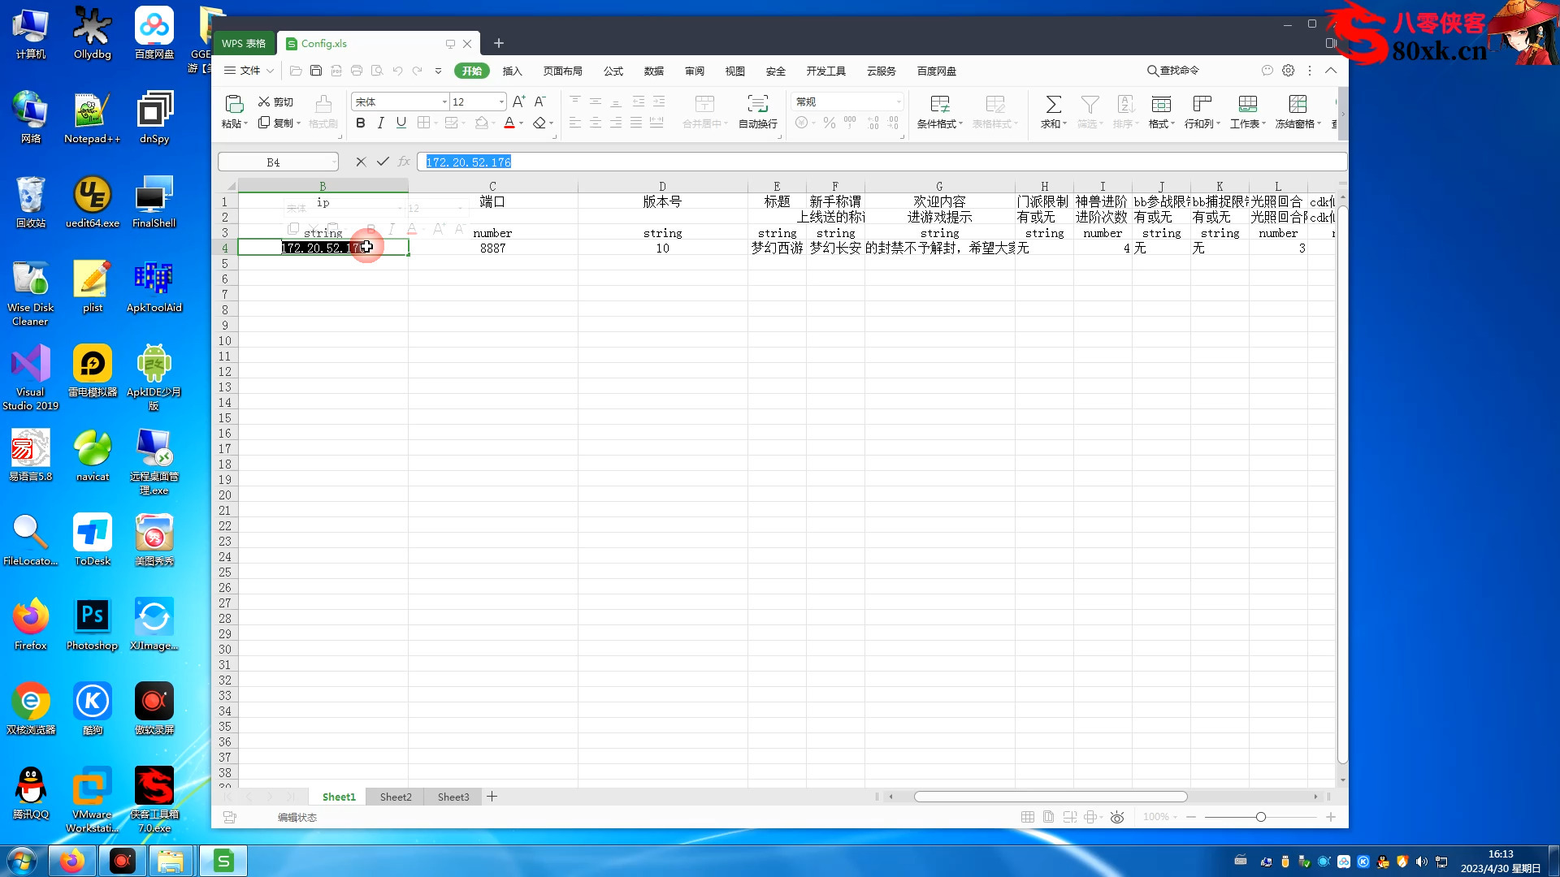Open new document tab with plus

click(x=499, y=43)
